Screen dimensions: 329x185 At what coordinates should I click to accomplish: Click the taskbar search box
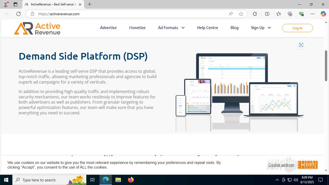pos(49,180)
